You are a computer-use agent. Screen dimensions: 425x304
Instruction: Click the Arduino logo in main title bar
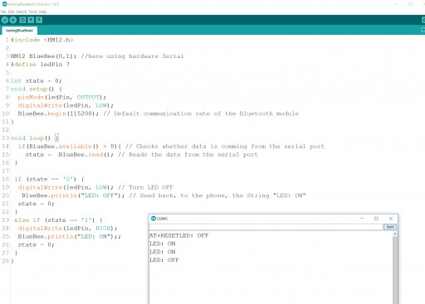[4, 4]
